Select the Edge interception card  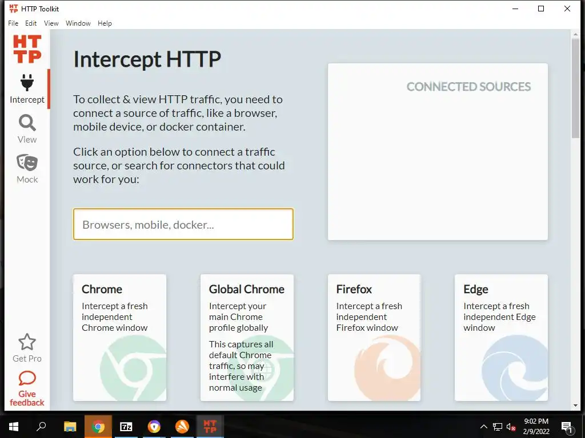pos(501,338)
